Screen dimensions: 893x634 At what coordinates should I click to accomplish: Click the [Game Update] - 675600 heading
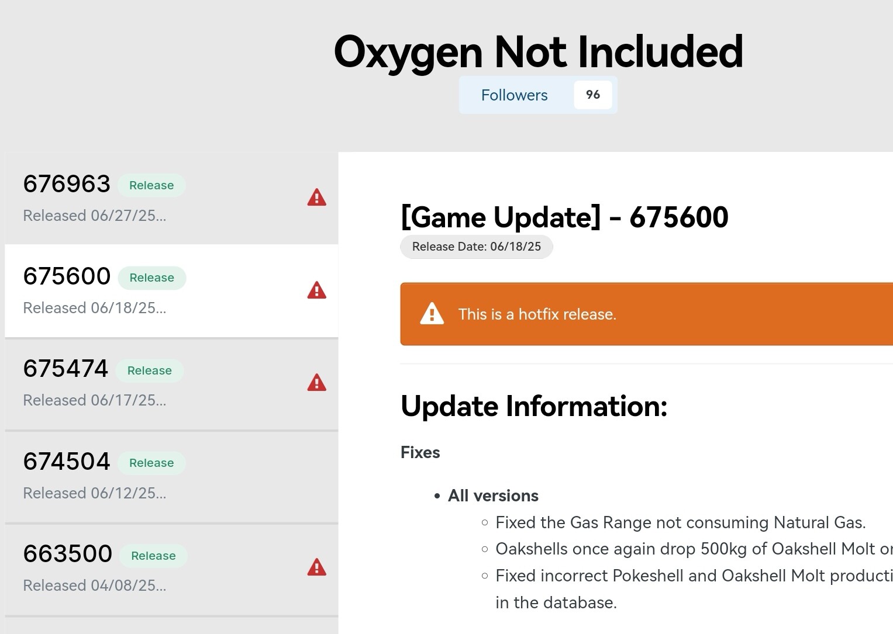point(564,217)
